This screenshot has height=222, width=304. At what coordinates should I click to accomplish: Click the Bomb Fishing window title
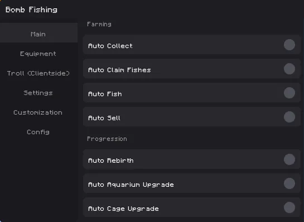tap(31, 10)
